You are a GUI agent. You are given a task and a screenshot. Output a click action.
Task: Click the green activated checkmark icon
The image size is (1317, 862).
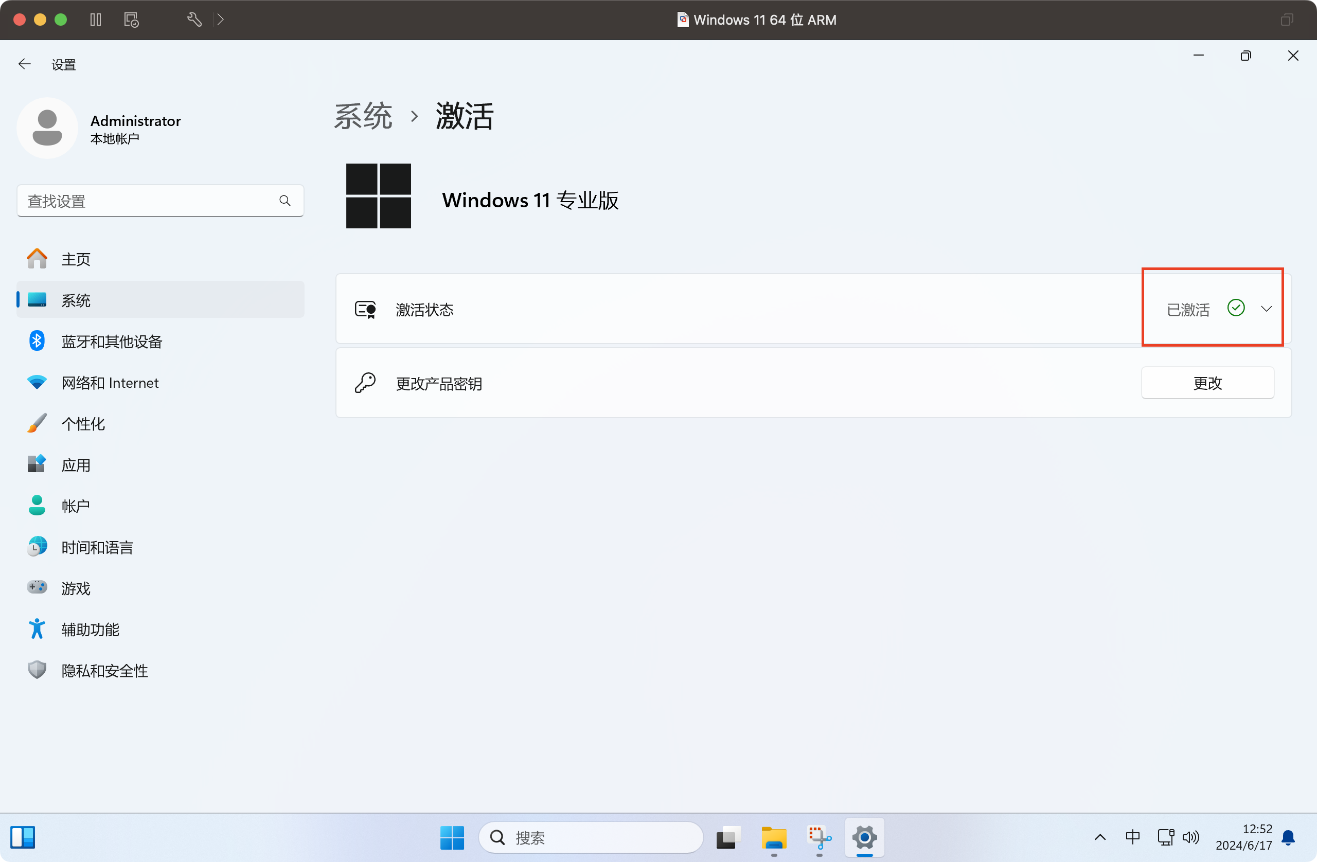pos(1236,308)
